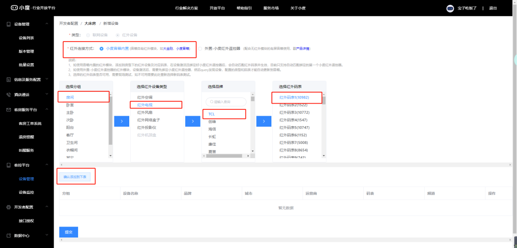Click arrow button between 选择品牌 and 红外码表
Screen dimensions: 517x248
point(264,121)
